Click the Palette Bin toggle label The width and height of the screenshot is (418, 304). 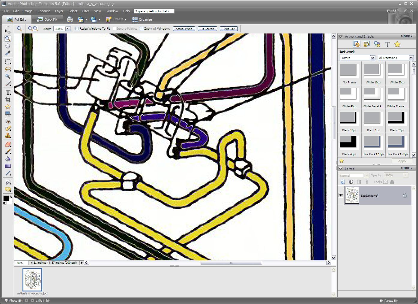(x=389, y=300)
